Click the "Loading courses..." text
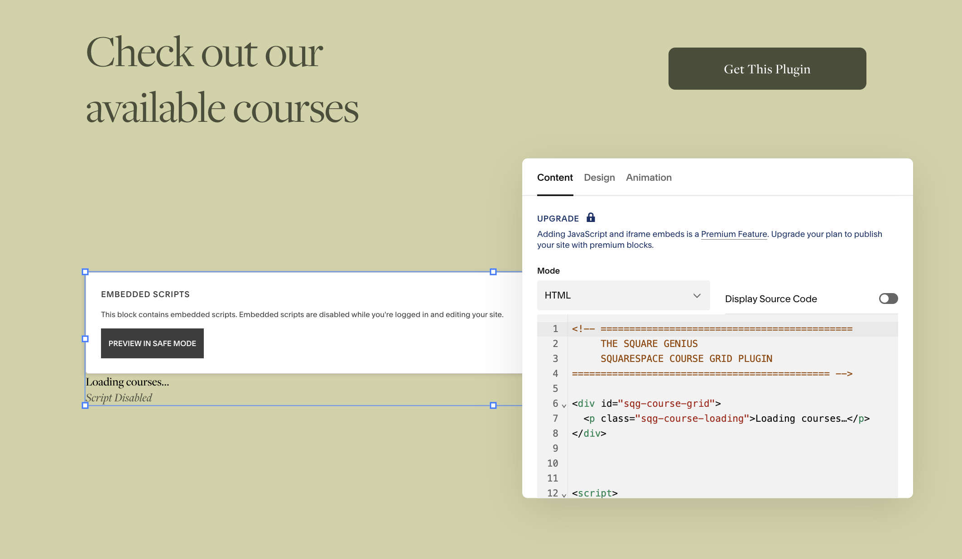The image size is (962, 559). click(127, 382)
